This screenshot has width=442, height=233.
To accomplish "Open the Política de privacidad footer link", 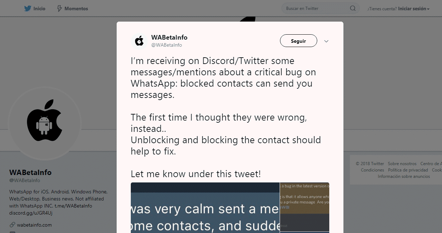I will 408,170.
